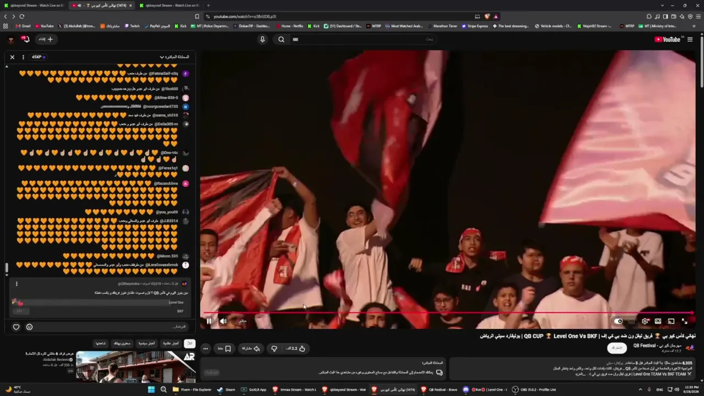Reload the current page

pos(22,16)
